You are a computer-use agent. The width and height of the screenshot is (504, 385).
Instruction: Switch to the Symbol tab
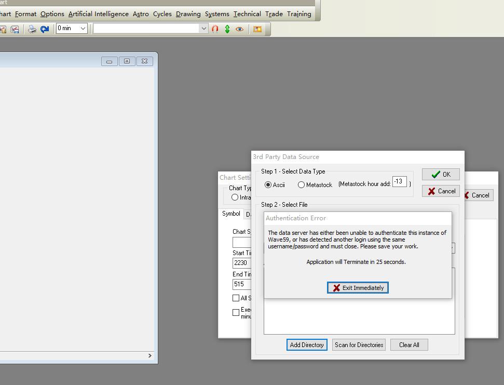coord(231,214)
